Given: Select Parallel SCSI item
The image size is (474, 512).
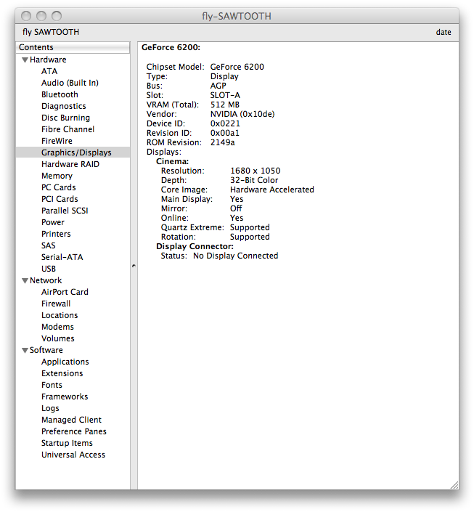Looking at the screenshot, I should 65,211.
